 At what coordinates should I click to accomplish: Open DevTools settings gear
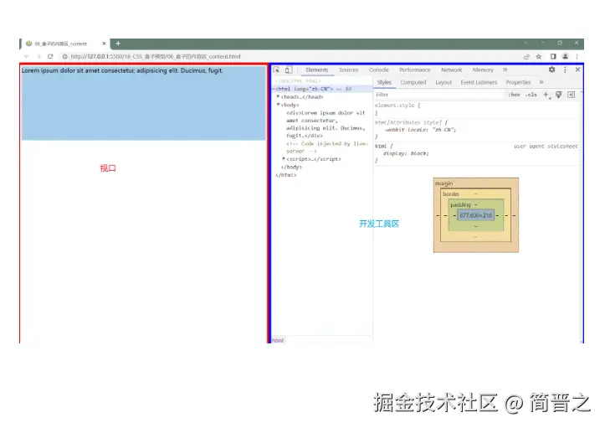[x=551, y=70]
